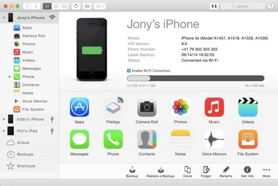Click the Backup icon in bottom toolbar
The width and height of the screenshot is (278, 186).
coord(132,170)
